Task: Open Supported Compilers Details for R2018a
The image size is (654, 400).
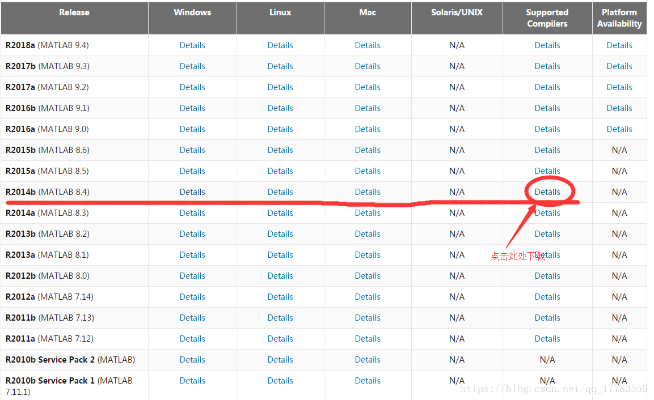Action: 547,45
